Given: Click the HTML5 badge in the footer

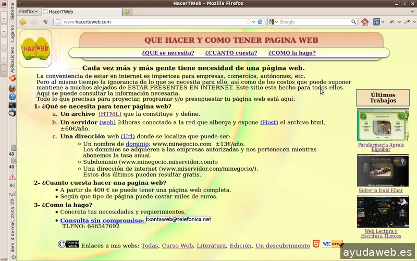Looking at the screenshot, I should [x=316, y=244].
